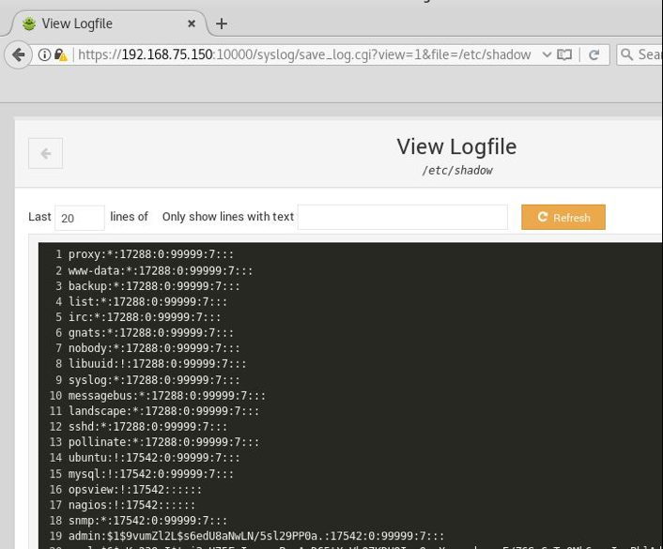Image resolution: width=663 pixels, height=549 pixels.
Task: Open site information icon in address bar
Action: click(44, 54)
